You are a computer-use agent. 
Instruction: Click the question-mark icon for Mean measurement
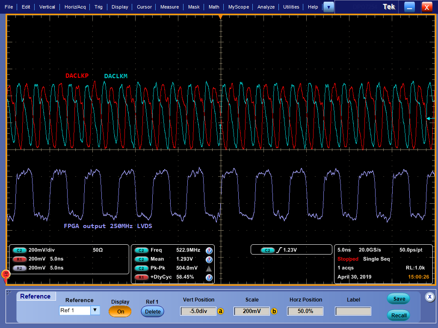(209, 260)
